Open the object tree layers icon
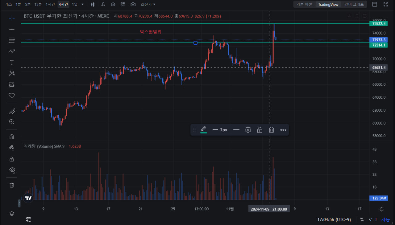Screen dimensions: 395x225 click(12, 214)
